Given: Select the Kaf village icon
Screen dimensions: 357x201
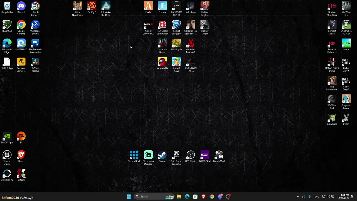Looking at the screenshot, I should click(190, 8).
